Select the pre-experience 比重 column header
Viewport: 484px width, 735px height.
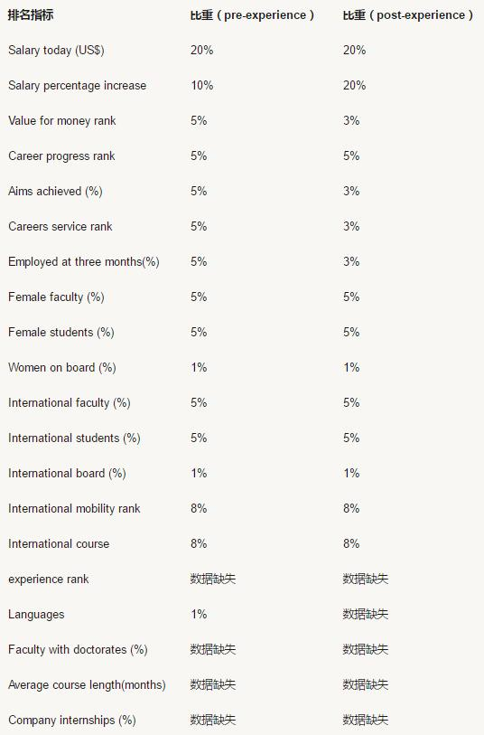coord(252,15)
